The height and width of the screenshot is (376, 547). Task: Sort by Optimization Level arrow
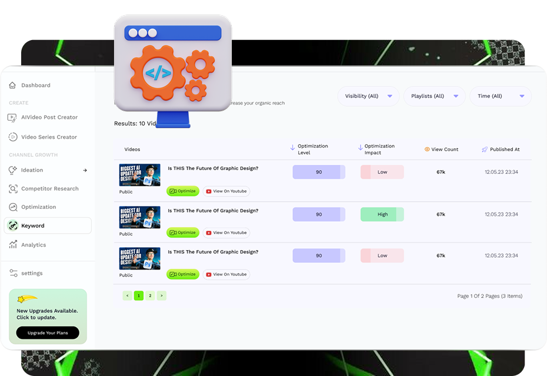click(293, 148)
